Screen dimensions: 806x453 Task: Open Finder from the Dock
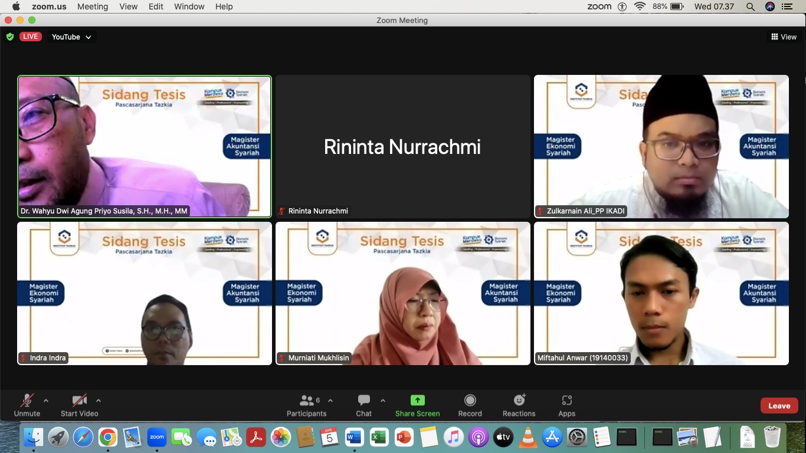[34, 437]
